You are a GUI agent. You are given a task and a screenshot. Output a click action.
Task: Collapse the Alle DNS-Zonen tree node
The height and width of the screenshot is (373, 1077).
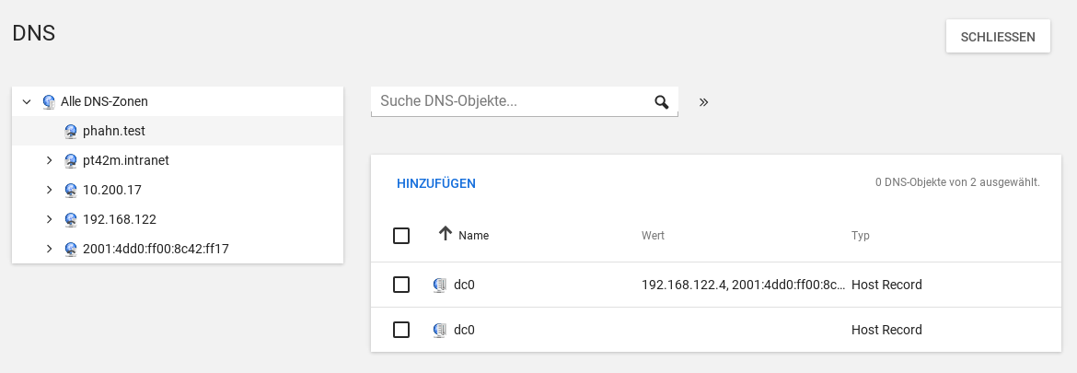tap(27, 101)
